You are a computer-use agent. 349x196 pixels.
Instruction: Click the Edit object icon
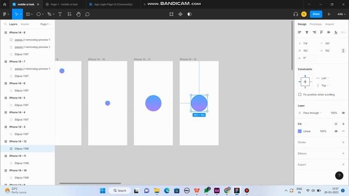click(x=171, y=14)
